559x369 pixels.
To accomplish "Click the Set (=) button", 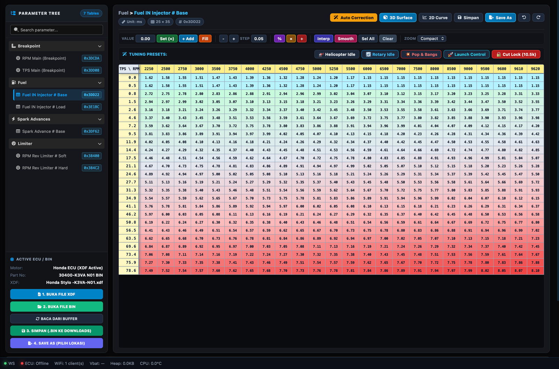I will tap(167, 39).
